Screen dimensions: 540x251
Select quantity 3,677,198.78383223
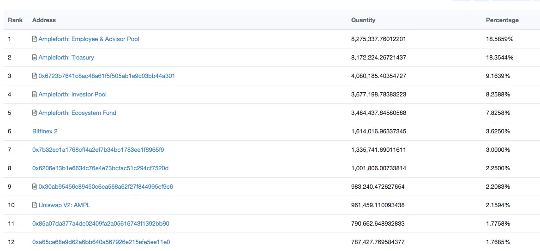coord(378,94)
